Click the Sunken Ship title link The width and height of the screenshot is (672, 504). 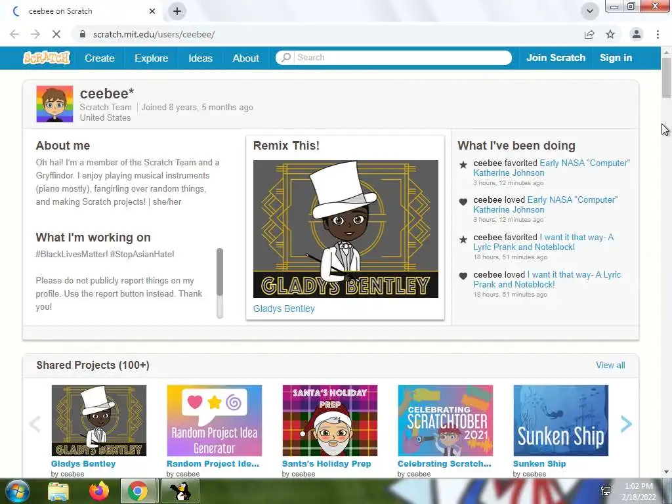(x=539, y=464)
